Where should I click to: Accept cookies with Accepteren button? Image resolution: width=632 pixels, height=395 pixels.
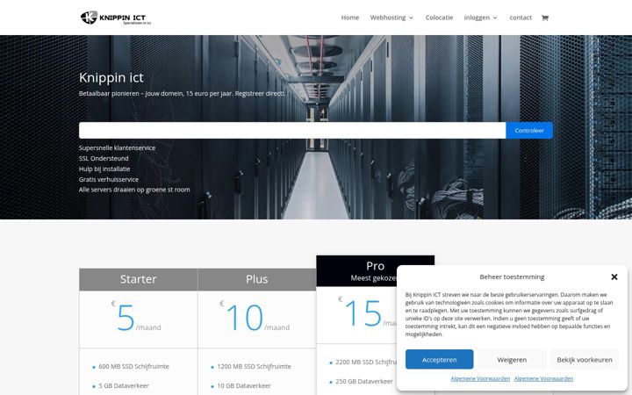pyautogui.click(x=440, y=359)
